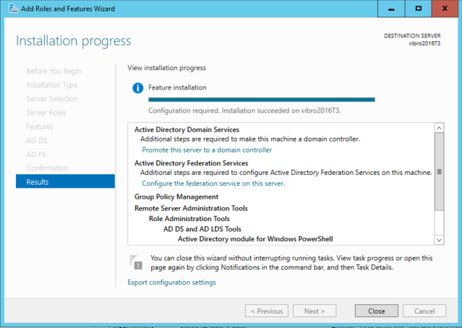Close the wizard with the red X
Image resolution: width=462 pixels, height=328 pixels.
[x=445, y=9]
